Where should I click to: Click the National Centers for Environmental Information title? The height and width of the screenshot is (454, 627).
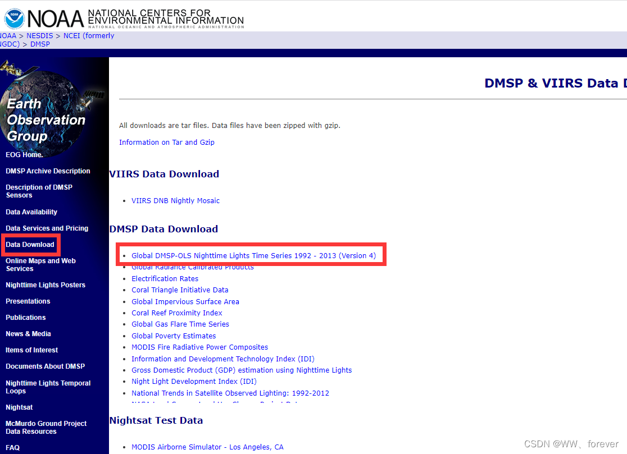(166, 17)
